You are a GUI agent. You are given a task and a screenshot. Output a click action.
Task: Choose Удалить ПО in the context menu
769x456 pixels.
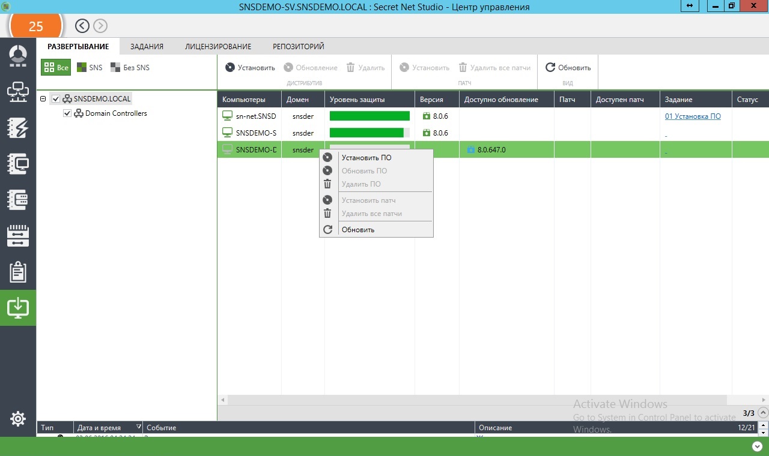point(376,184)
